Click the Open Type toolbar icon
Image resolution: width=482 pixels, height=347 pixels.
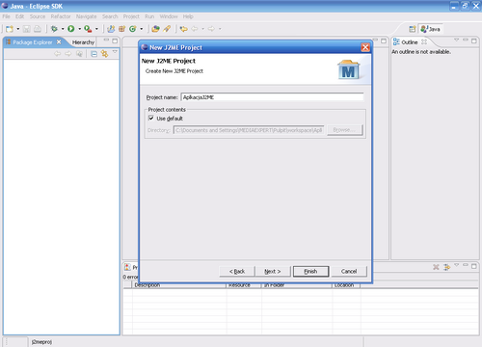(155, 29)
